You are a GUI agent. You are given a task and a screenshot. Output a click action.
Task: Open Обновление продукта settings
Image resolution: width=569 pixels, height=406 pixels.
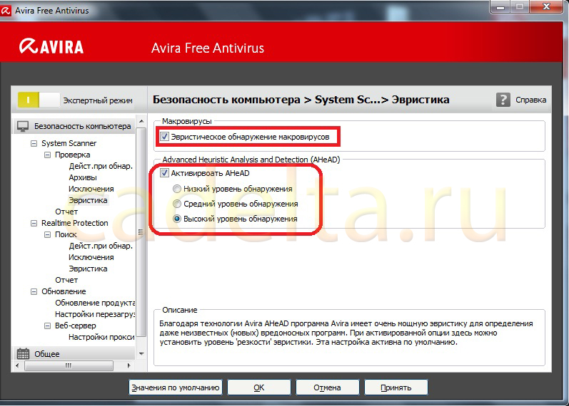pos(95,303)
